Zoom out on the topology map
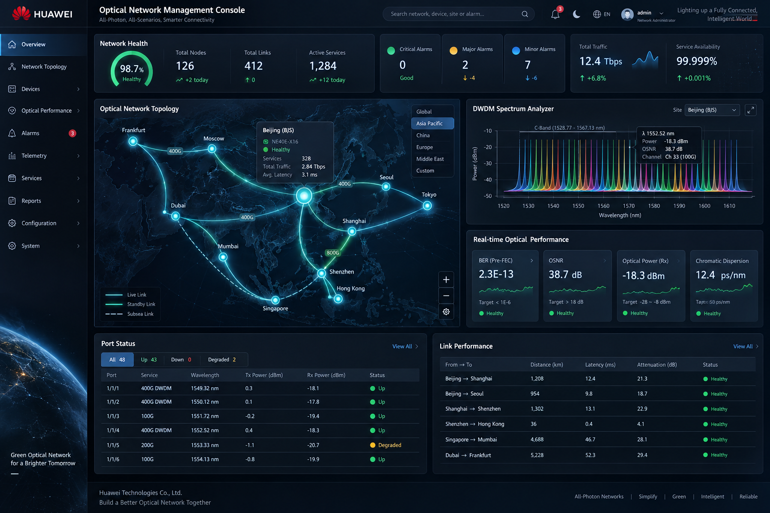 pyautogui.click(x=446, y=296)
